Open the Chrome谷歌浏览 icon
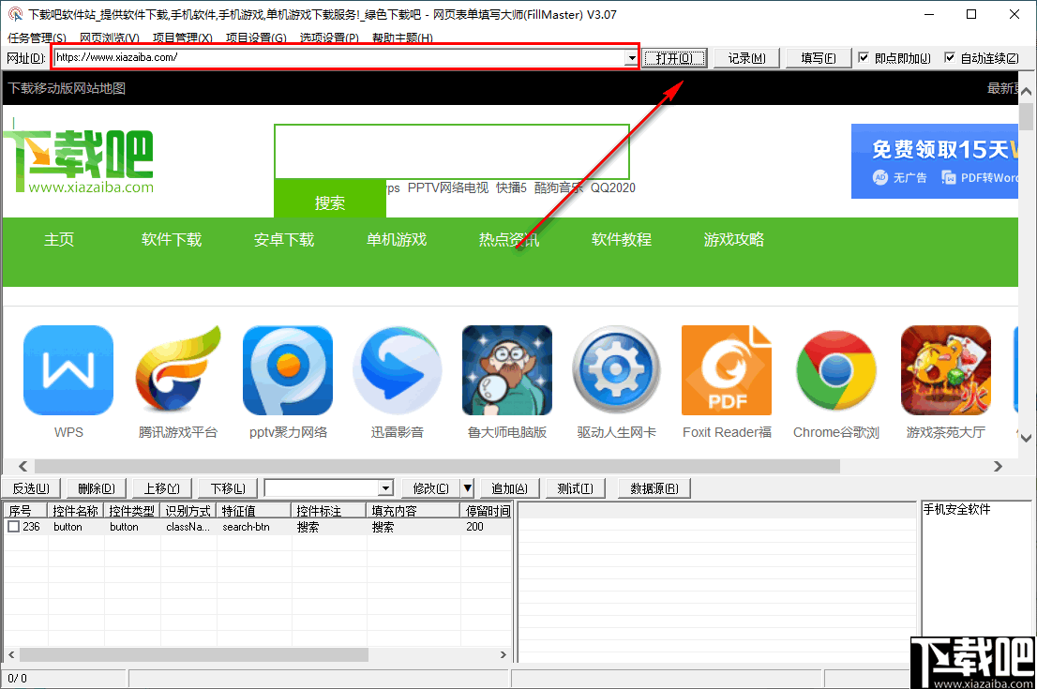This screenshot has width=1037, height=689. (835, 369)
